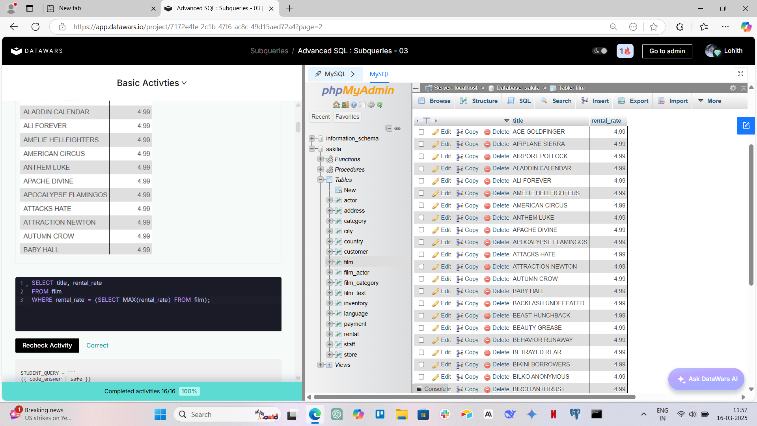Open phpMyAdmin documentation help icon
Viewport: 757px width, 426px height.
[354, 105]
